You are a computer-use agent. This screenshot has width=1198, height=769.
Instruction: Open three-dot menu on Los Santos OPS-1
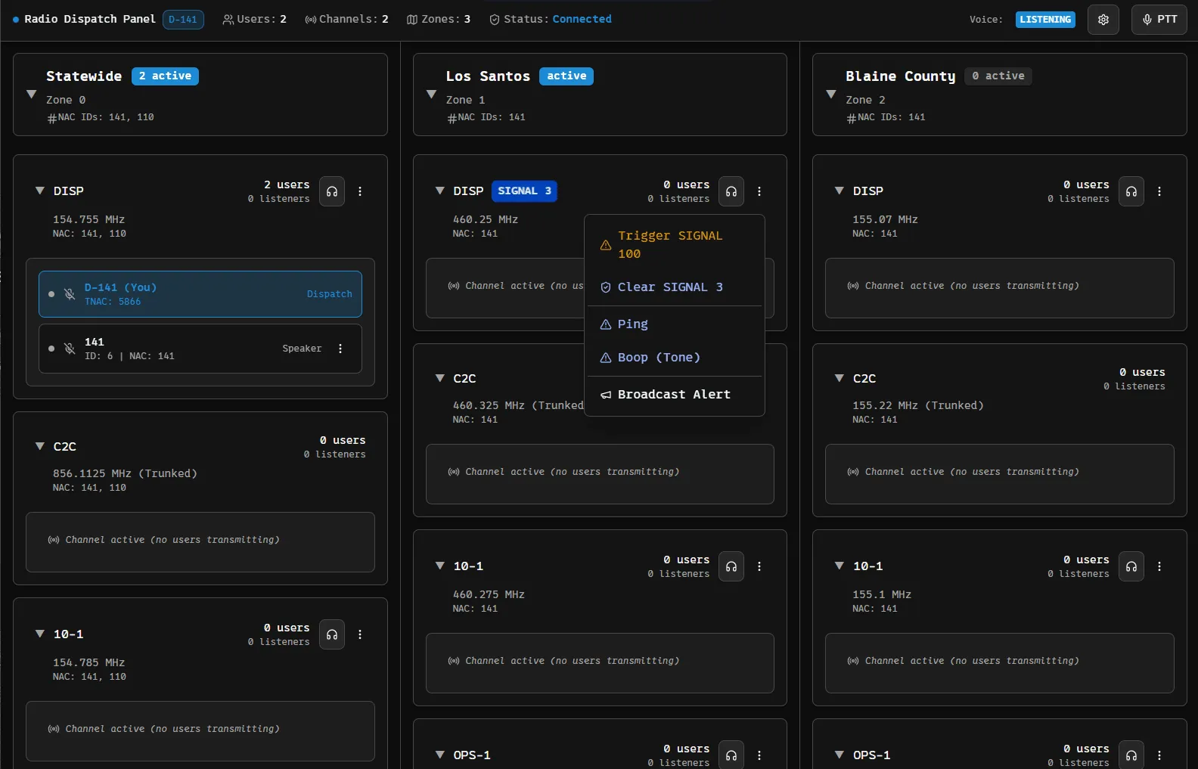click(x=759, y=755)
